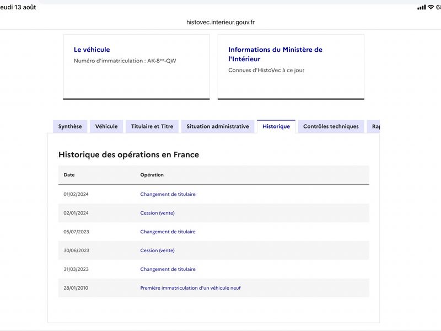Open the Titulaire et Titre tab
Screen dimensions: 441x331
pyautogui.click(x=152, y=126)
